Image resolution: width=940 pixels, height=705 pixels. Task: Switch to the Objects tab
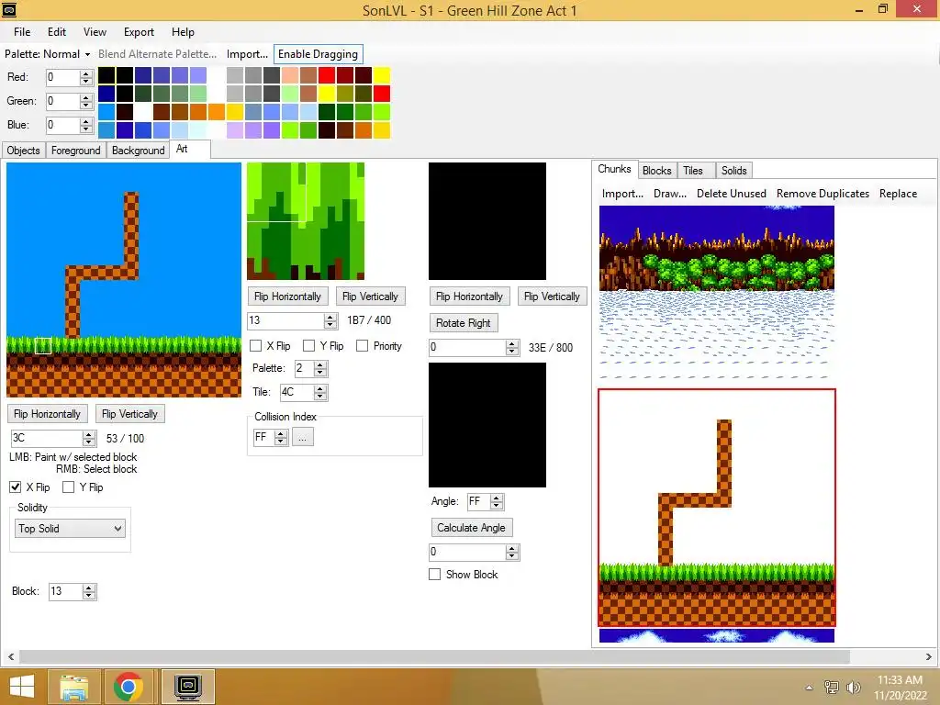tap(23, 151)
